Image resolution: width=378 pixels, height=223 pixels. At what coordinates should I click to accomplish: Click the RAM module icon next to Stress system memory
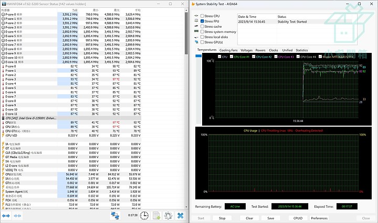[196, 31]
